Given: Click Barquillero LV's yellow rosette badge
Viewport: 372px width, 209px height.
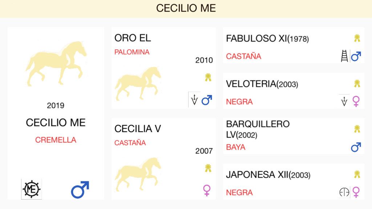Looking at the screenshot, I should [357, 129].
